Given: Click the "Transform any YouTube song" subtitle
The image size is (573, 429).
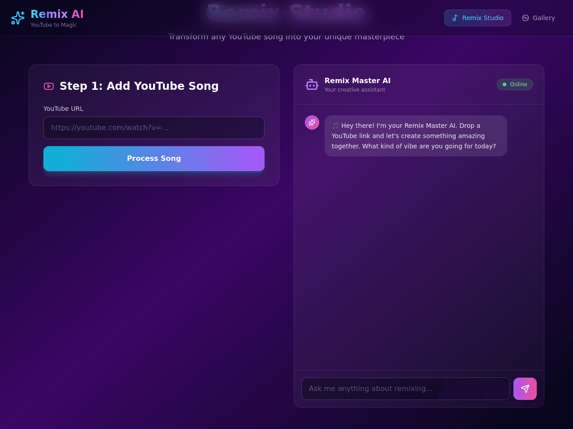Looking at the screenshot, I should pos(286,37).
